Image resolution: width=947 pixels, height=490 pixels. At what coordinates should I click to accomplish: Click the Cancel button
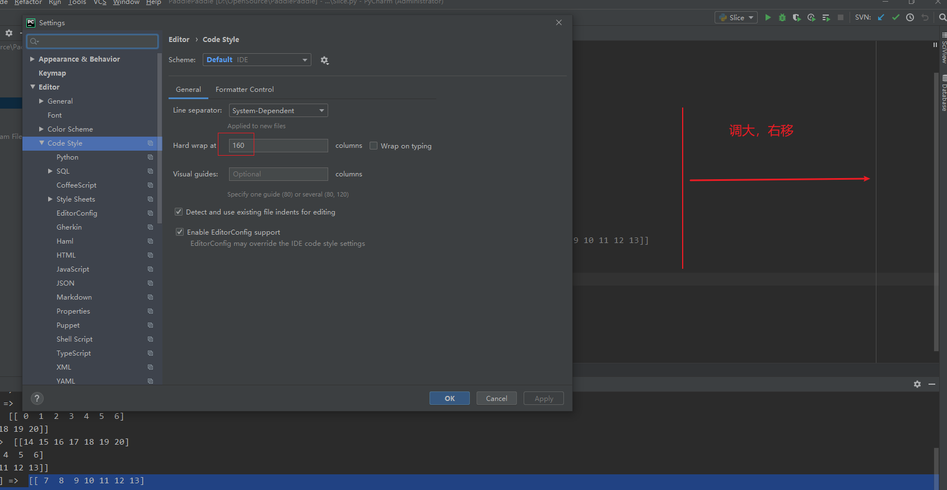pyautogui.click(x=497, y=398)
